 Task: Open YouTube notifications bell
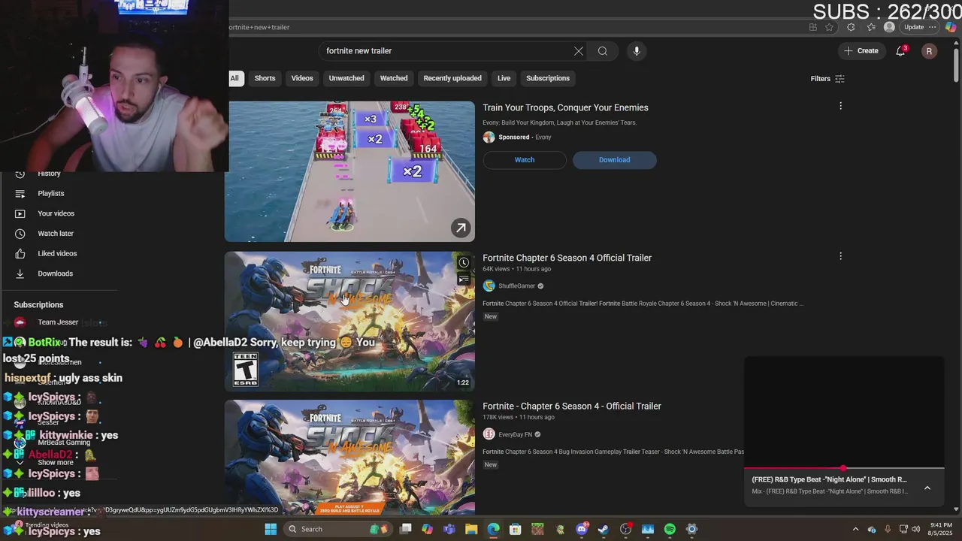point(900,51)
